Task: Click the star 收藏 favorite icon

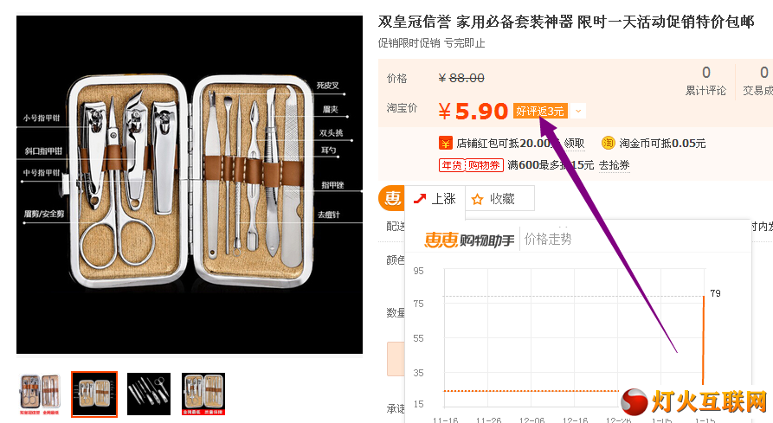Action: [477, 200]
